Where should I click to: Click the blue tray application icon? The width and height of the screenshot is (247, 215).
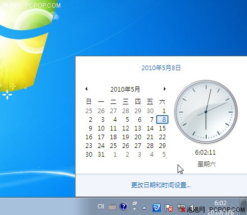(x=157, y=208)
